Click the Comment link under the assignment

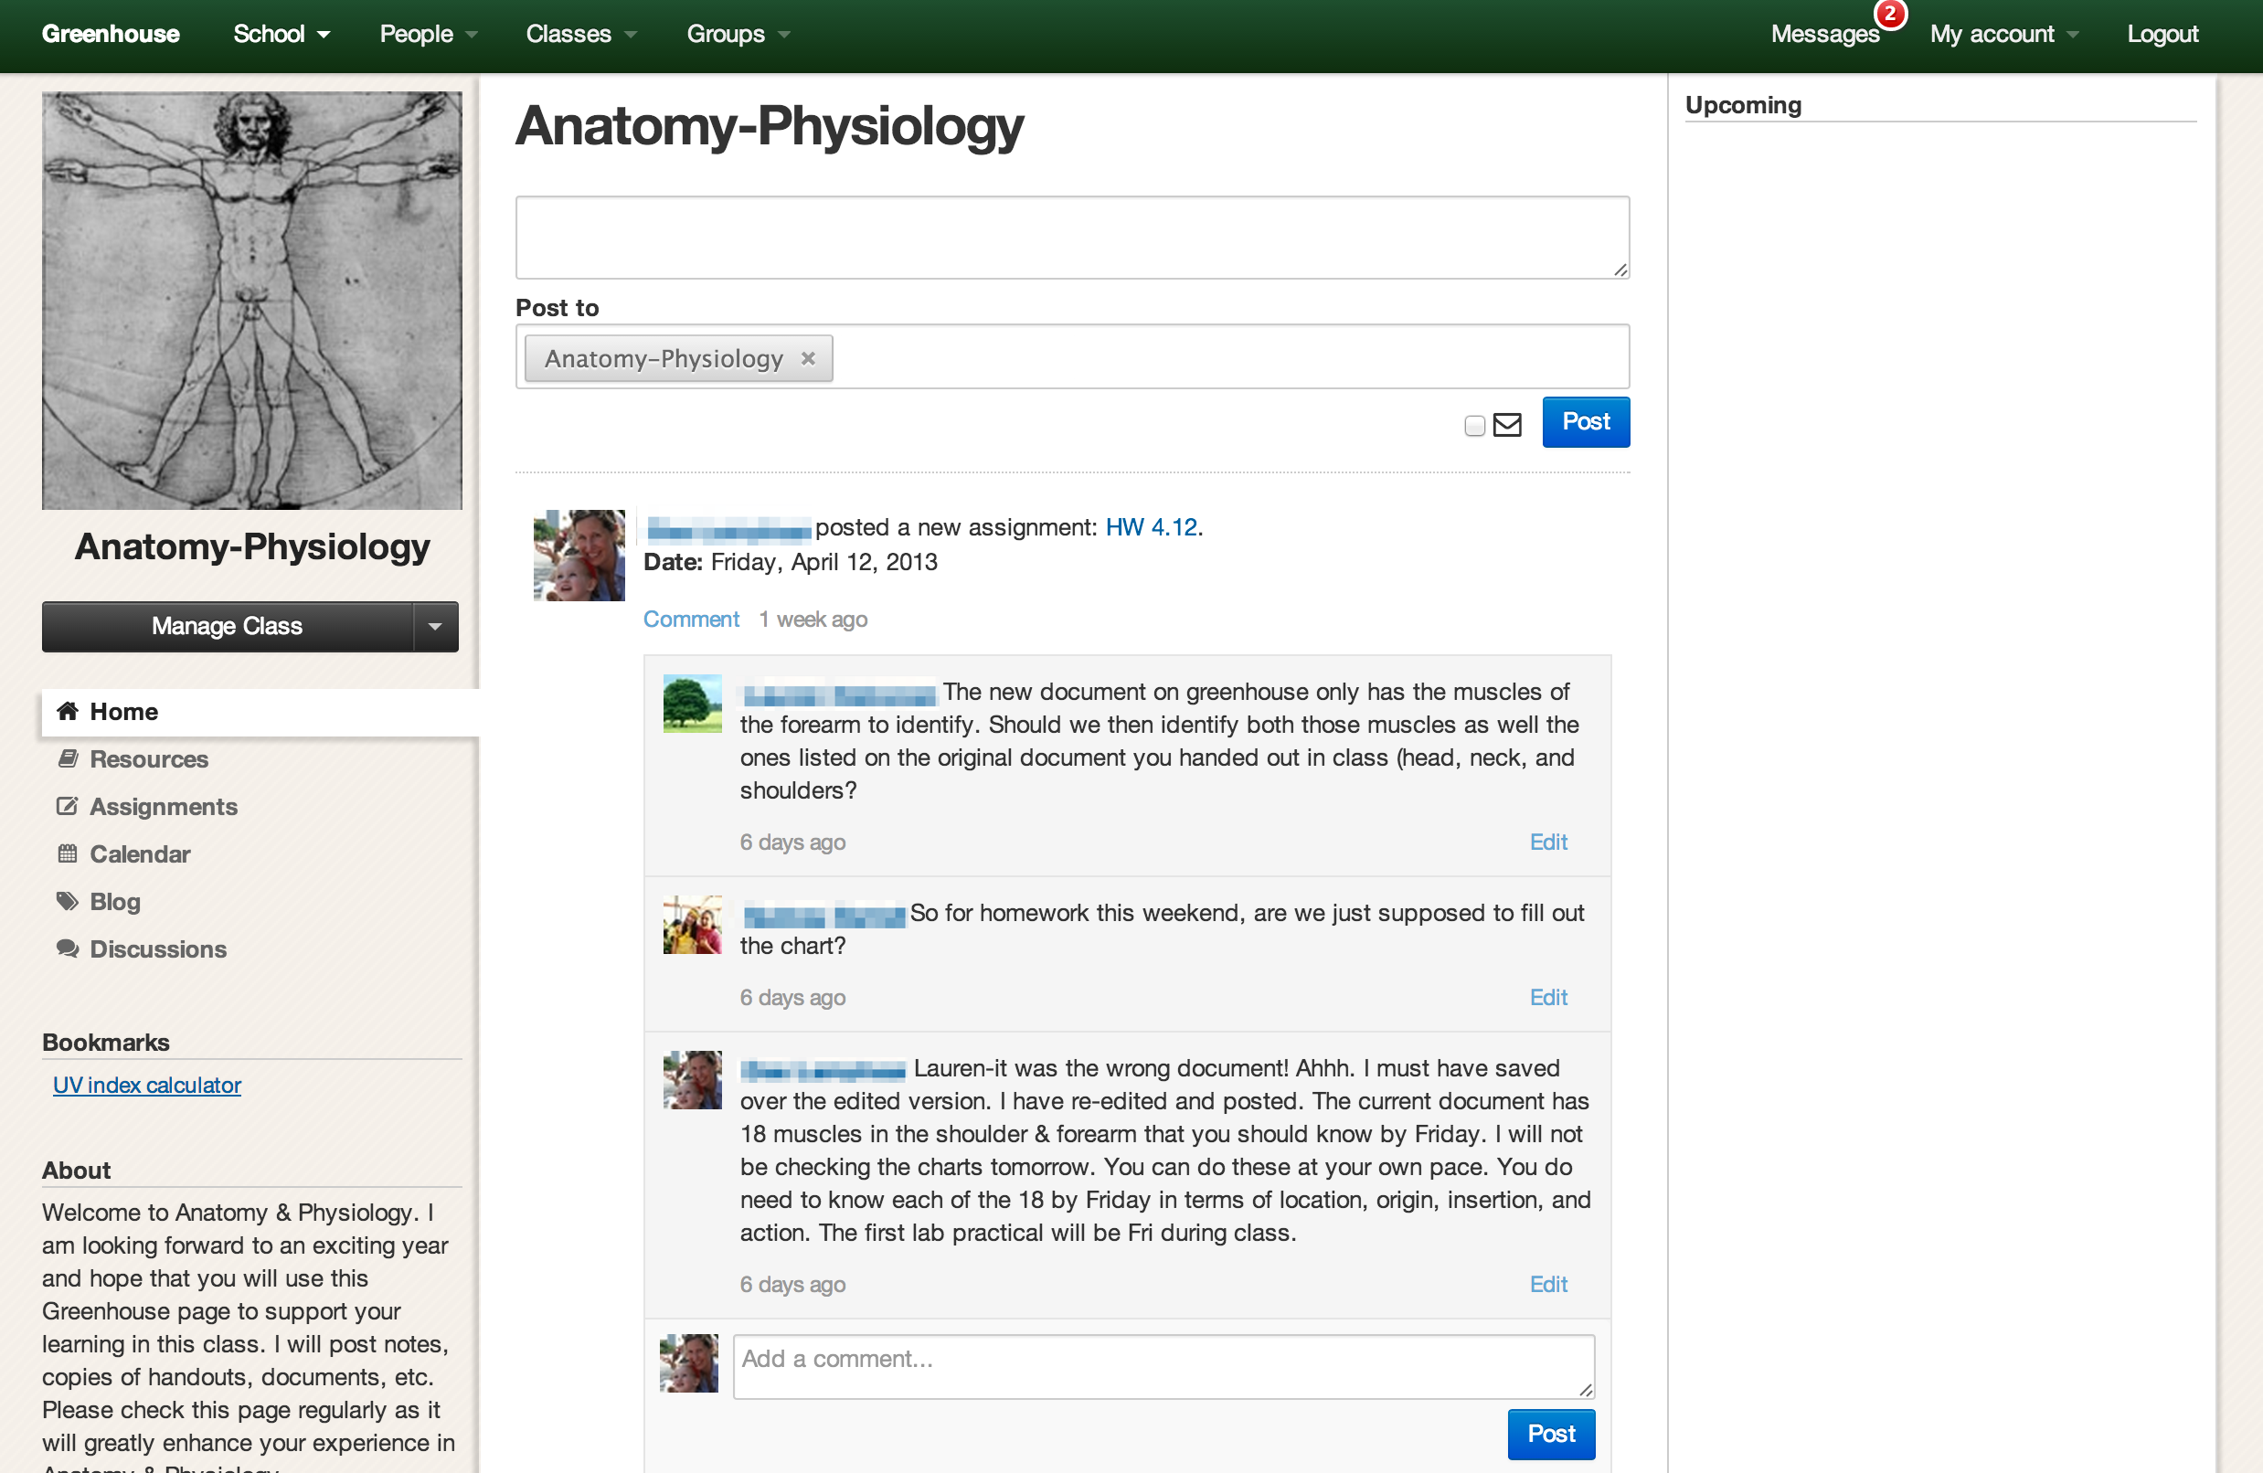pos(691,620)
